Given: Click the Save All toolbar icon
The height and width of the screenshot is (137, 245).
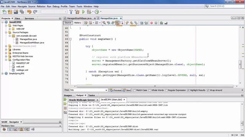Looking at the screenshot, I should (22, 12).
